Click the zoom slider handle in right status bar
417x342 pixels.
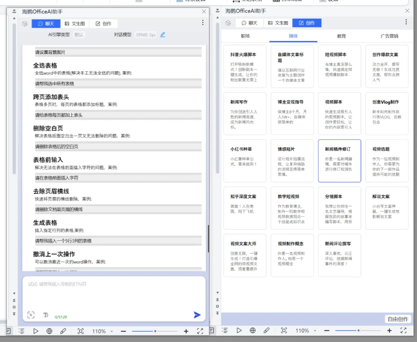click(358, 330)
